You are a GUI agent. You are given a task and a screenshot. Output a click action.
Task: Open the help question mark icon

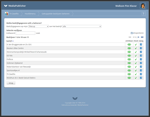(x=143, y=14)
